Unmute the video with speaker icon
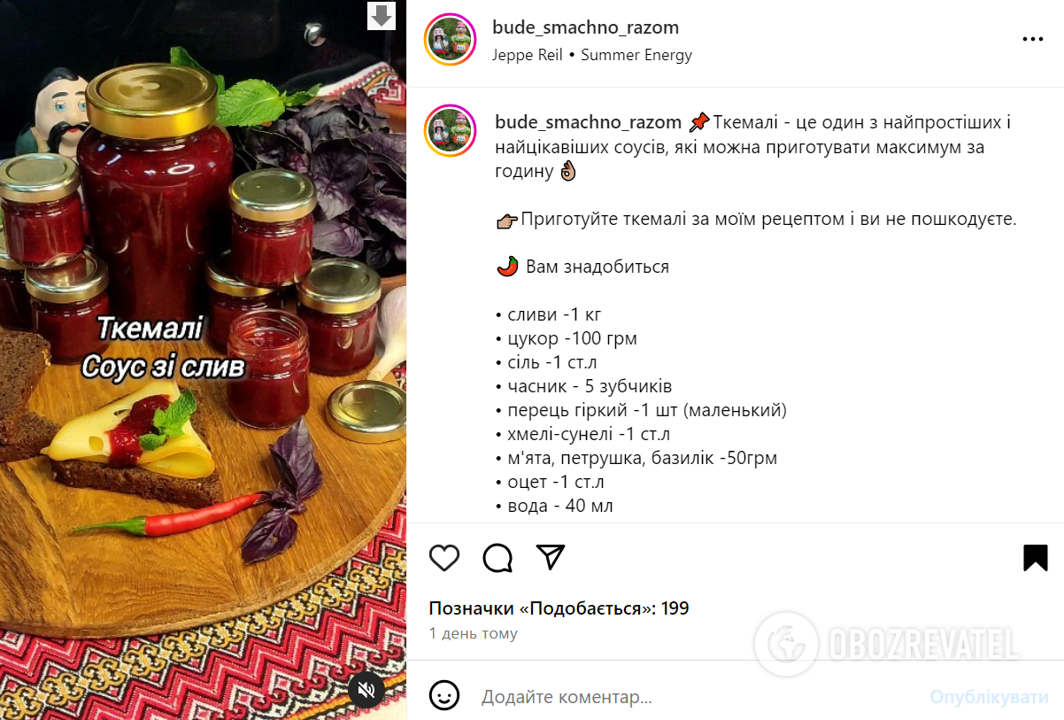1064x720 pixels. click(366, 689)
